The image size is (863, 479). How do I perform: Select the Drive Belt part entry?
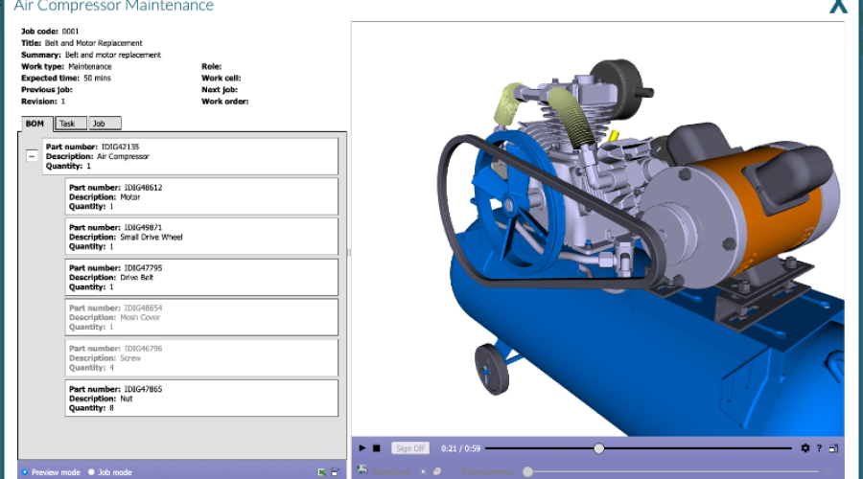[201, 277]
